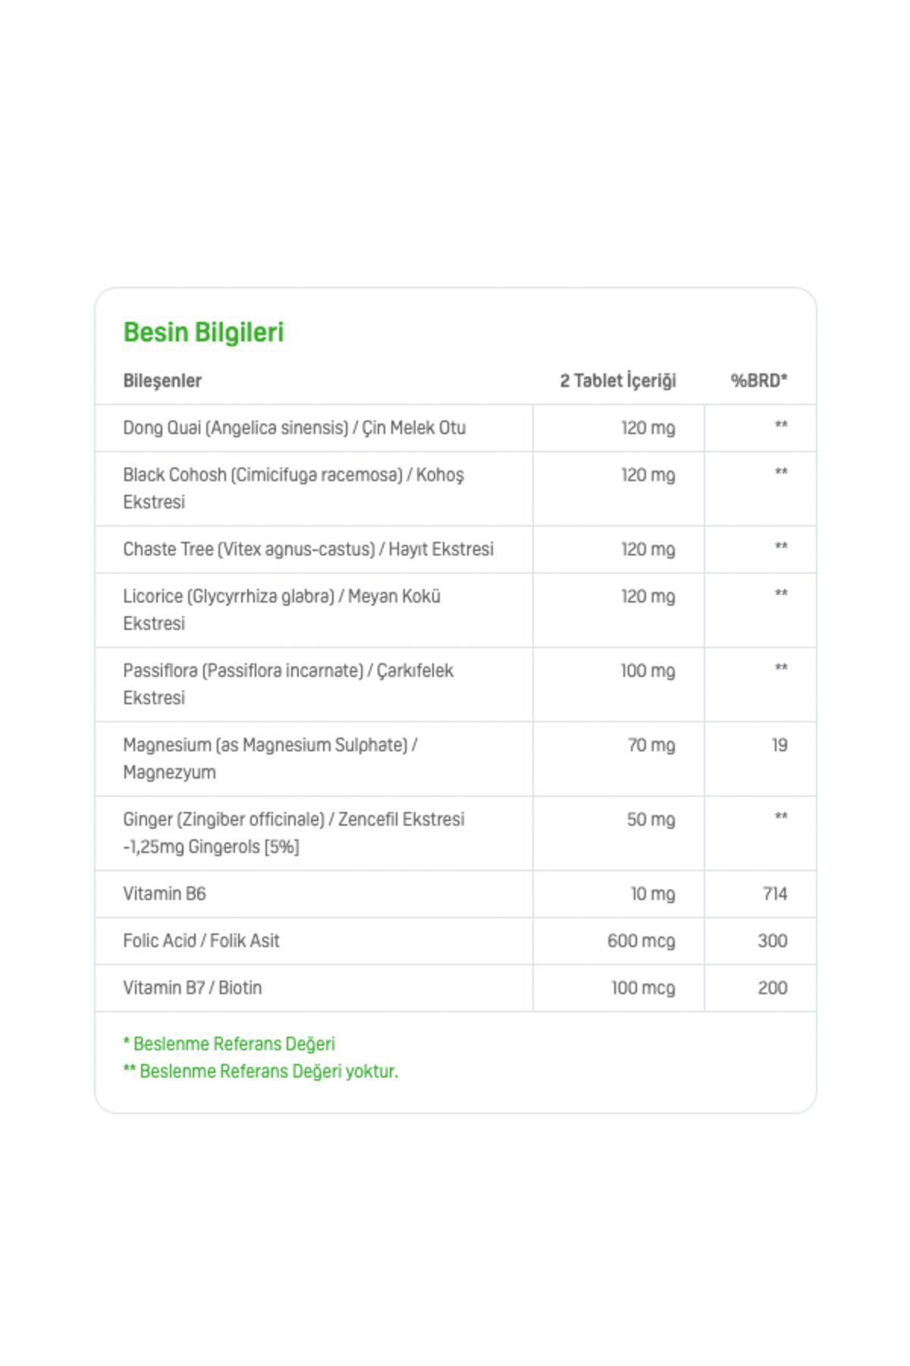910x1366 pixels.
Task: Click the "Besin Bilgileri" heading
Action: pos(203,332)
